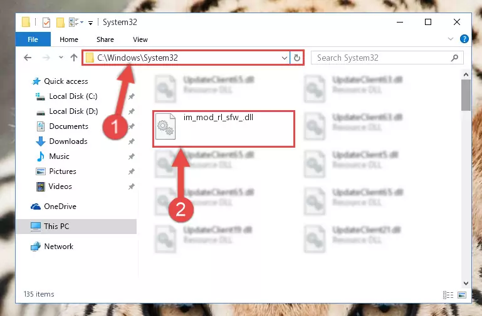This screenshot has width=482, height=316.
Task: Maximize the System32 window
Action: point(428,22)
